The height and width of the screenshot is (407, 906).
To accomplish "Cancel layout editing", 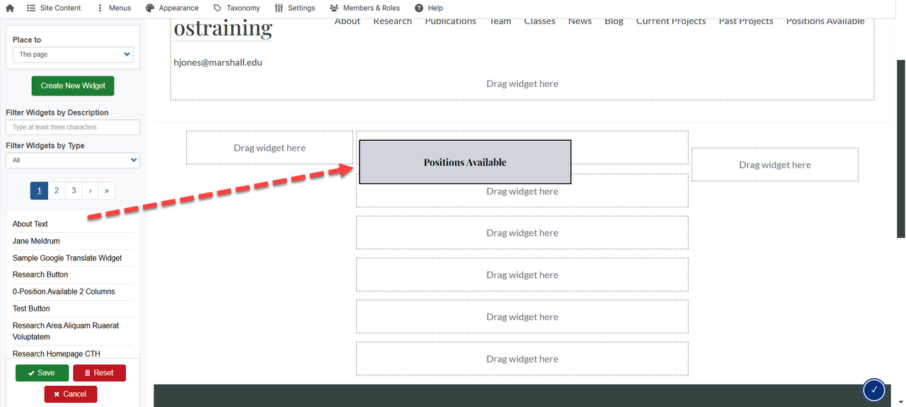I will pyautogui.click(x=71, y=394).
